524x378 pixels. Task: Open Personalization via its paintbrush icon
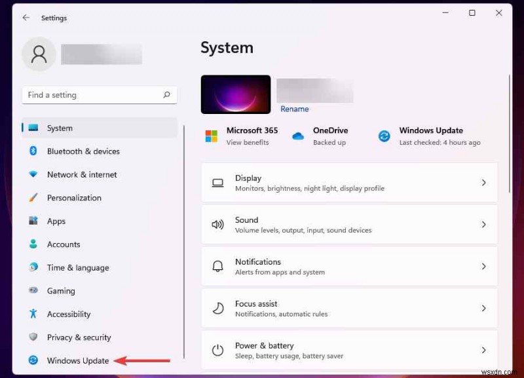(x=33, y=198)
